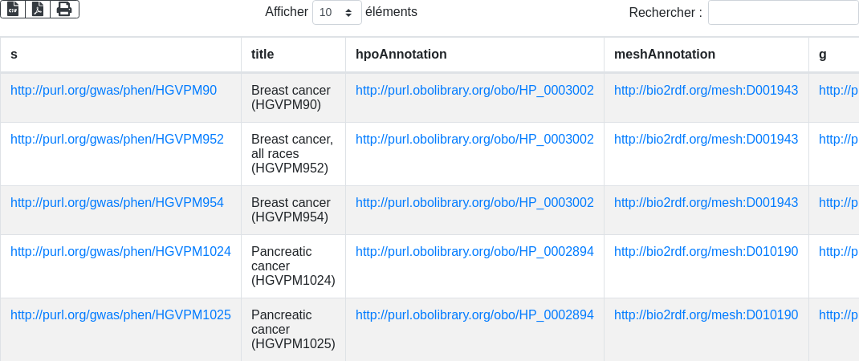Open mesh:D001943 link in HGVPM952 row
Image resolution: width=859 pixels, height=361 pixels.
pos(706,139)
